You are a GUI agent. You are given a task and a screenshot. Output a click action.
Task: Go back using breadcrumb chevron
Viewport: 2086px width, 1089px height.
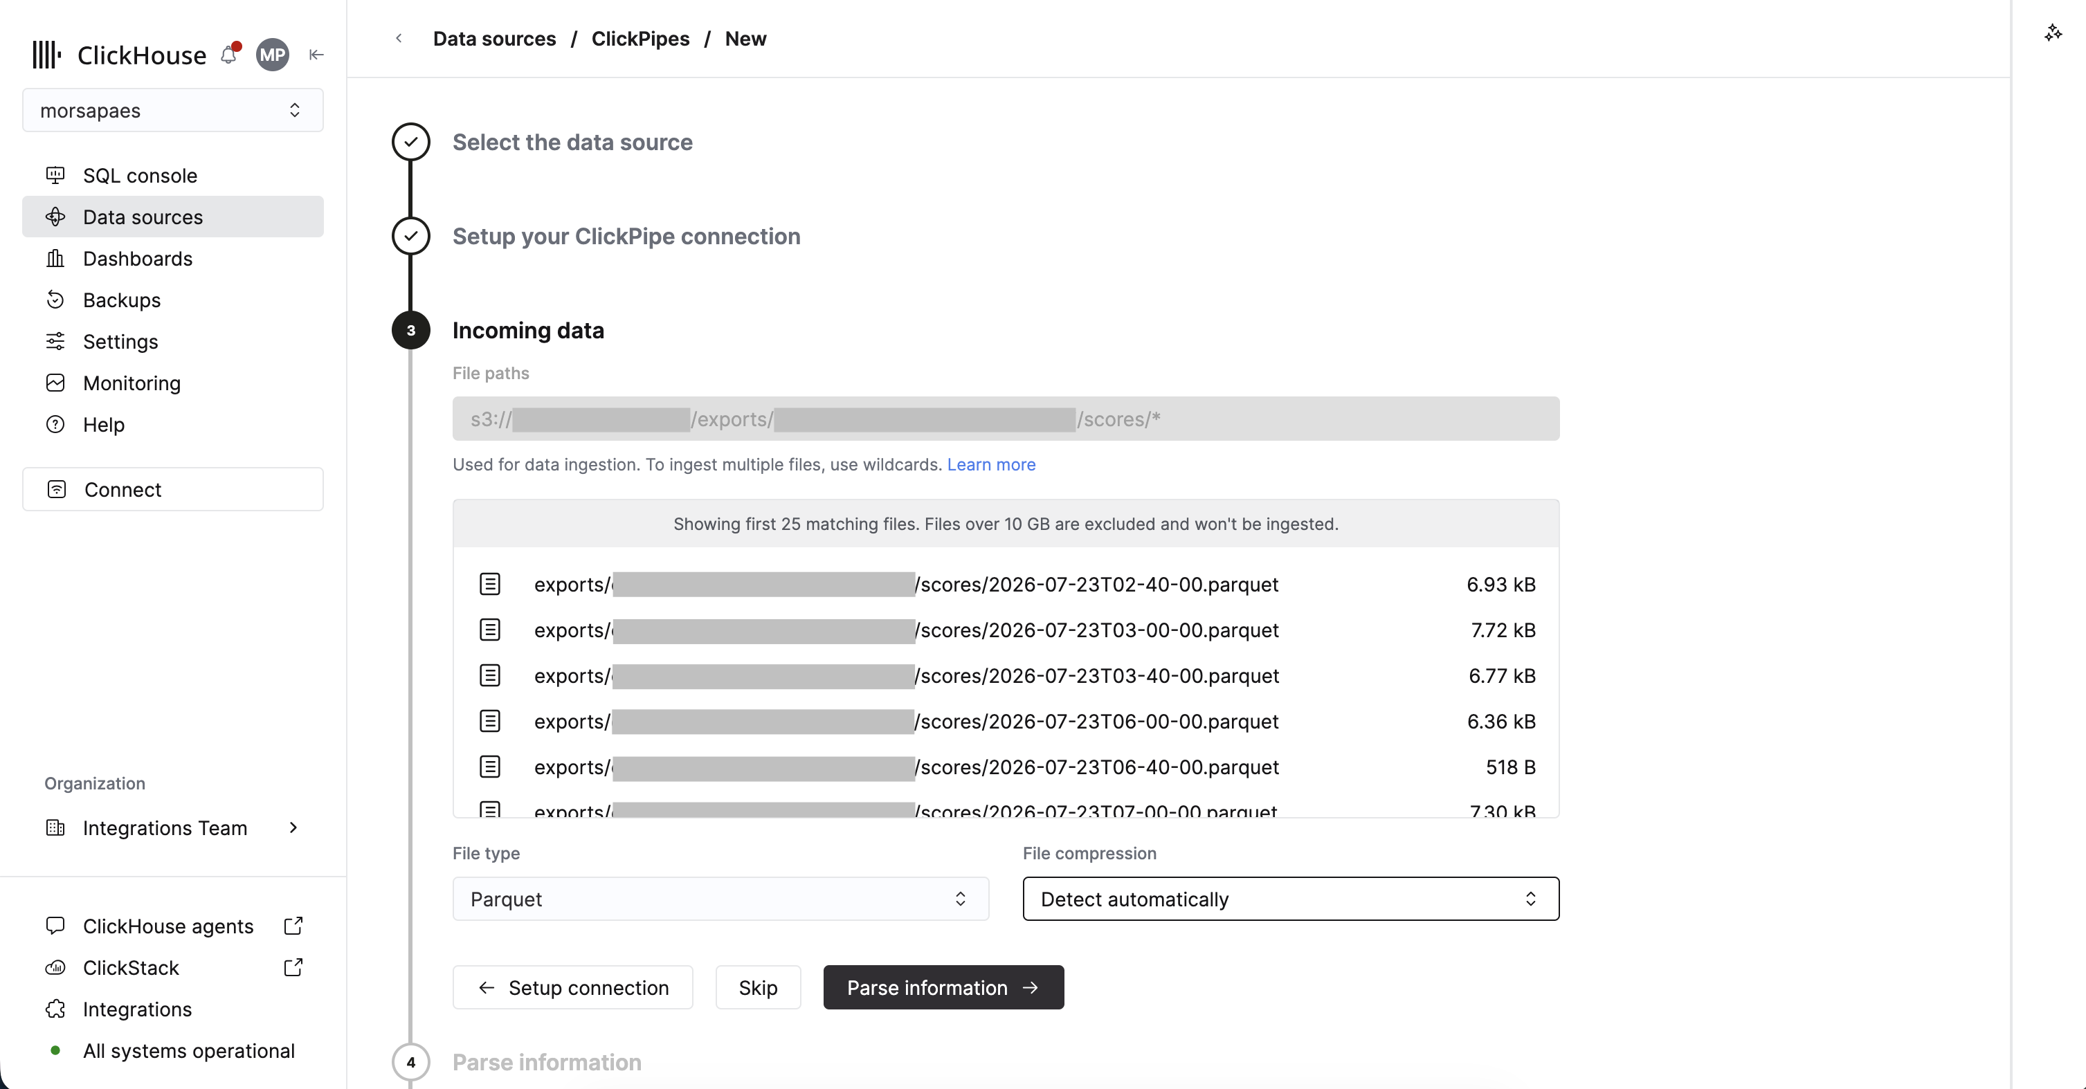[x=399, y=38]
